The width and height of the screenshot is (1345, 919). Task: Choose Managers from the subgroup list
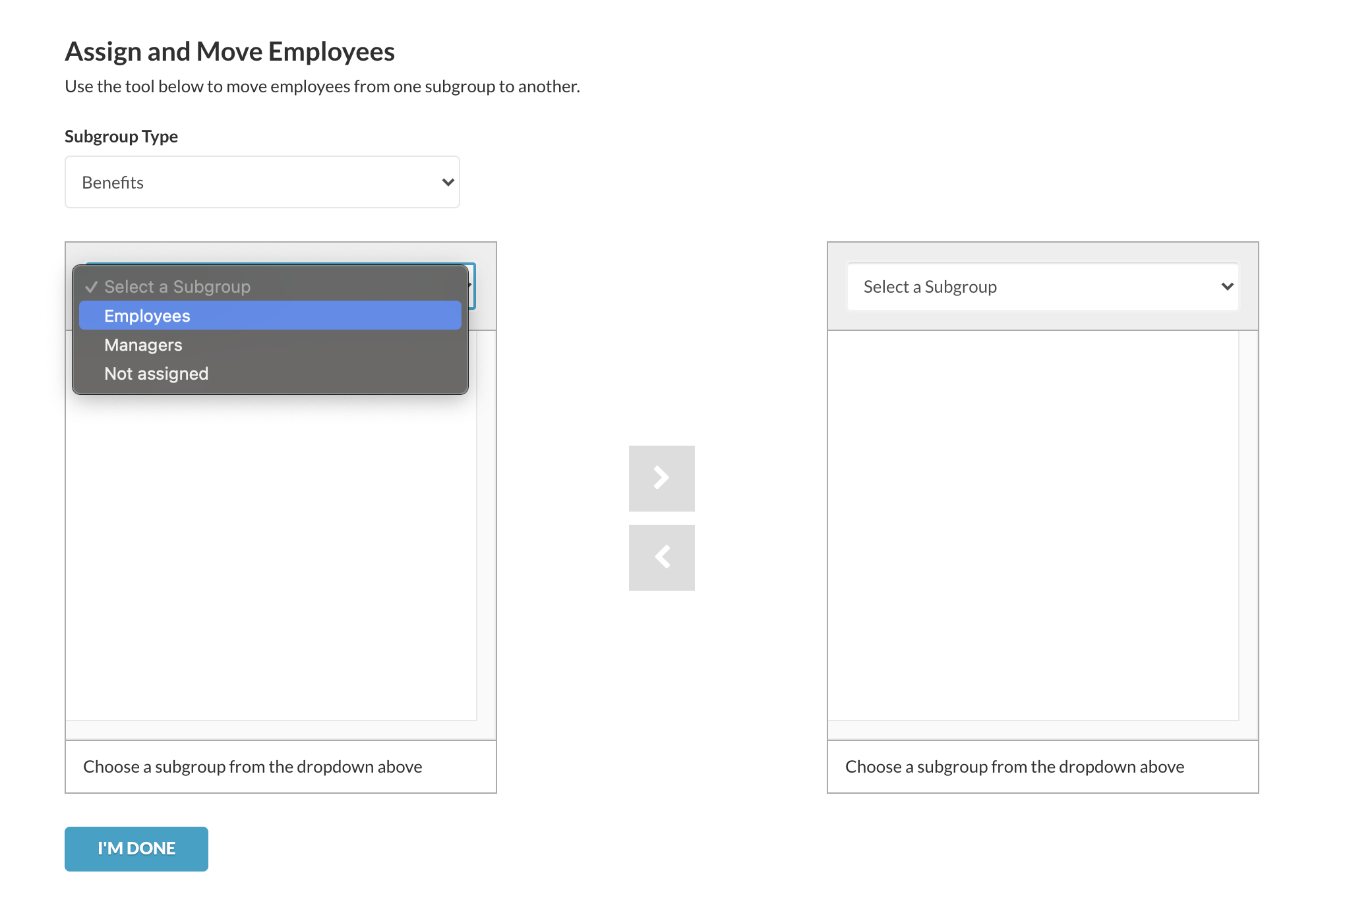(x=270, y=344)
